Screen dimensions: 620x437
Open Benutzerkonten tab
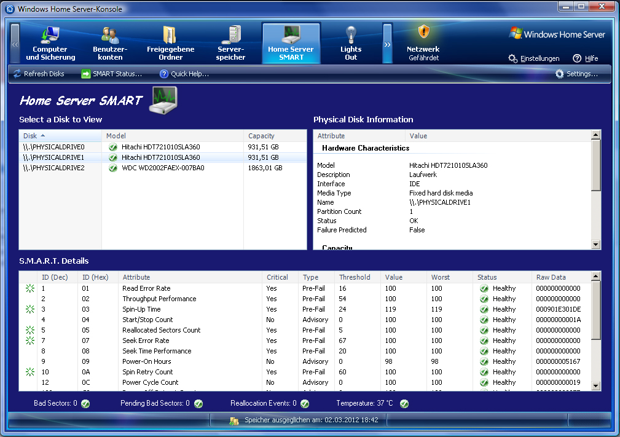[x=110, y=44]
